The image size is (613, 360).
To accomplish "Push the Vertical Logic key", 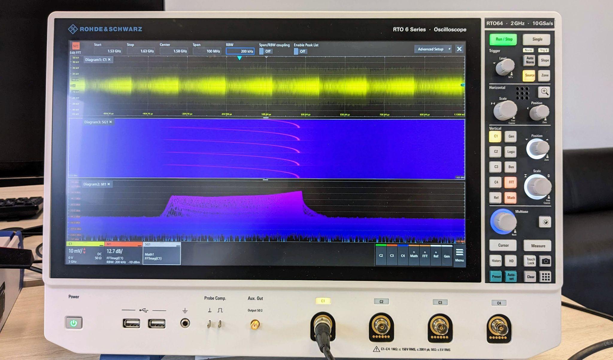I will click(x=511, y=152).
